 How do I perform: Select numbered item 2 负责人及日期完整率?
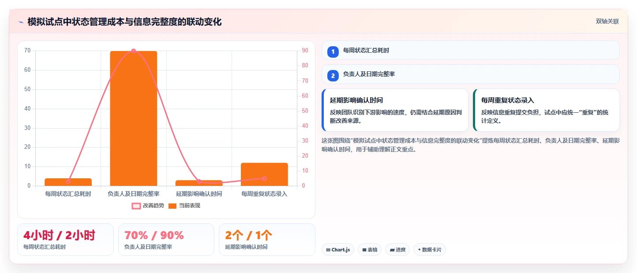(471, 74)
